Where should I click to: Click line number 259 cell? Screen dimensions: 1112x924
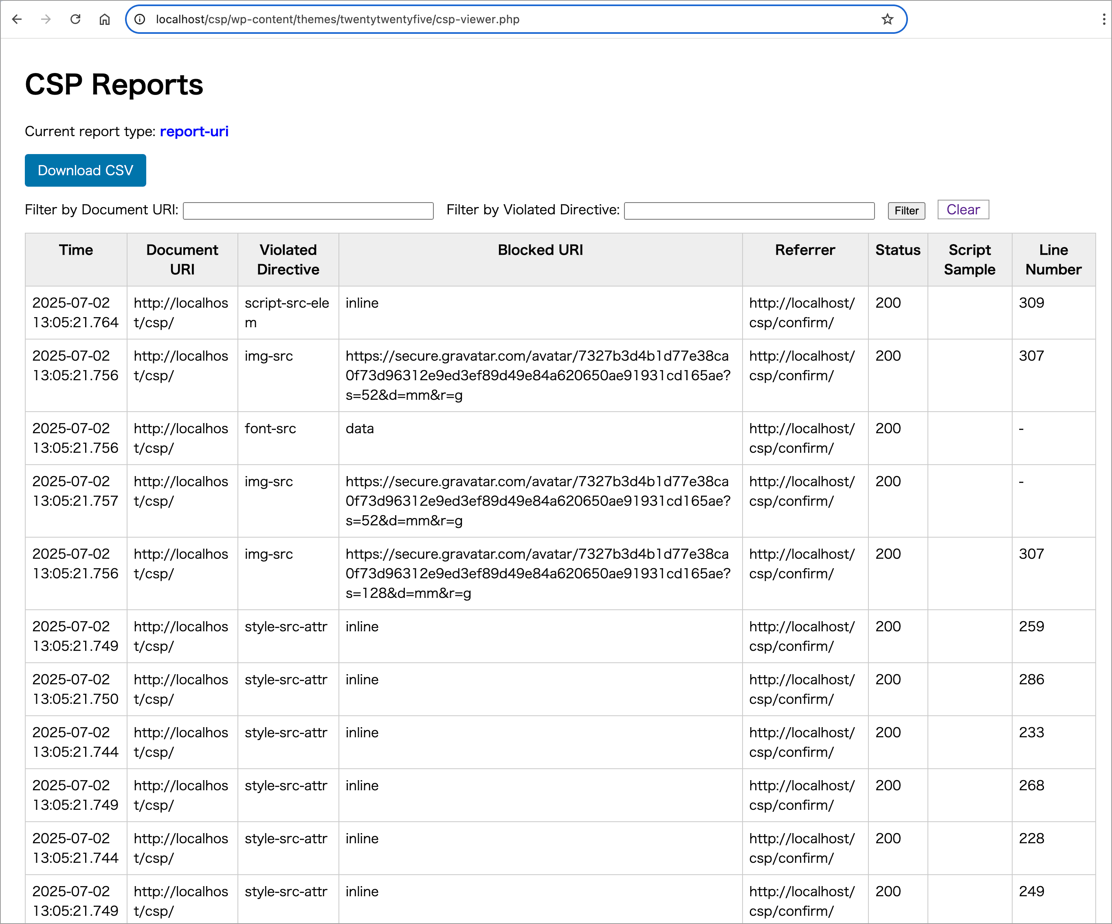click(x=1054, y=636)
